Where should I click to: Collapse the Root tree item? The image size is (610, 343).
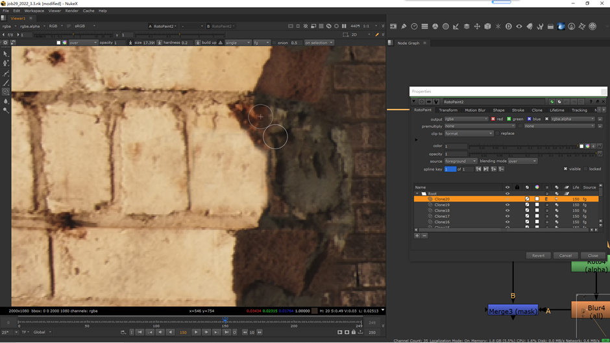click(x=417, y=193)
